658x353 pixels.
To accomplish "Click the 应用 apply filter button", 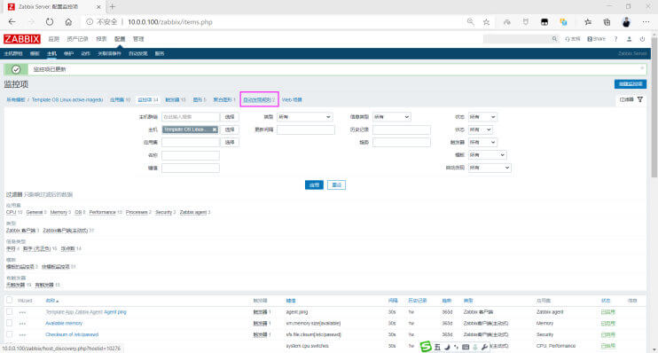I will [x=314, y=185].
